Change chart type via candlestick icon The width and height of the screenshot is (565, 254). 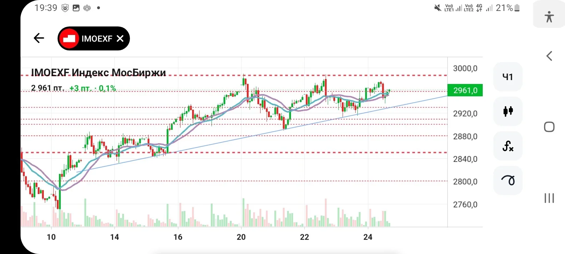(508, 111)
